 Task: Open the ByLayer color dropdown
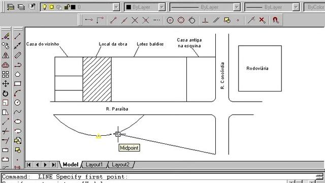click(x=161, y=7)
